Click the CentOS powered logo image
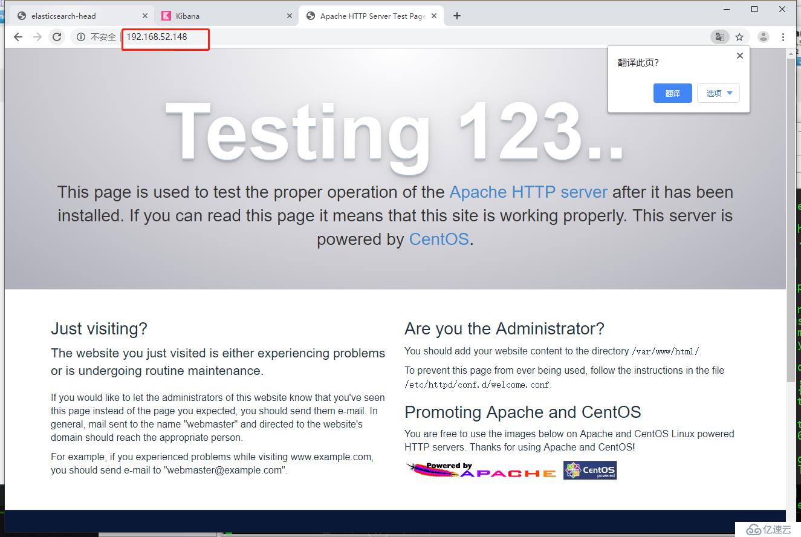The height and width of the screenshot is (537, 801). pos(590,470)
